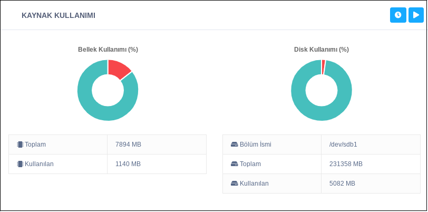Click the drive icon beside disk Kullanılan

point(235,184)
